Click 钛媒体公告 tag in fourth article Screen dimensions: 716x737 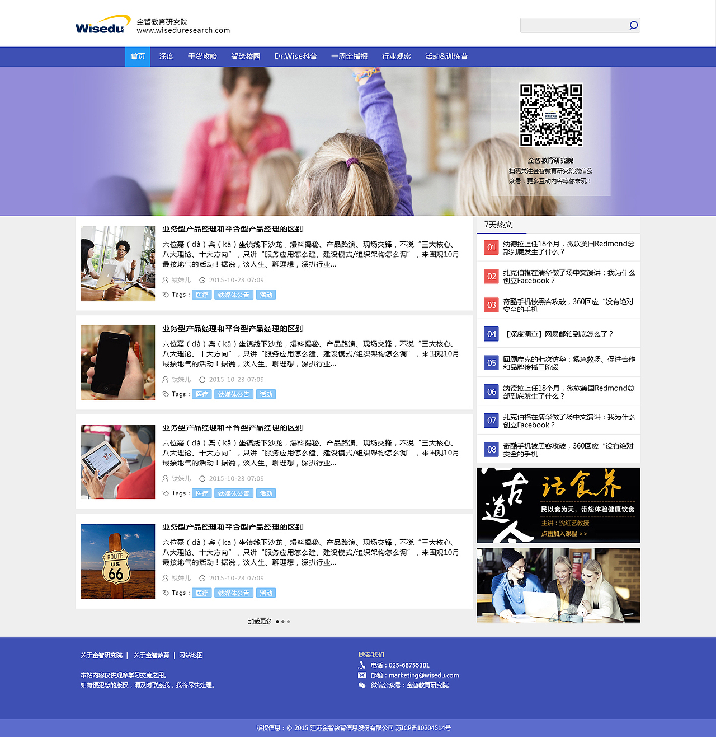234,593
